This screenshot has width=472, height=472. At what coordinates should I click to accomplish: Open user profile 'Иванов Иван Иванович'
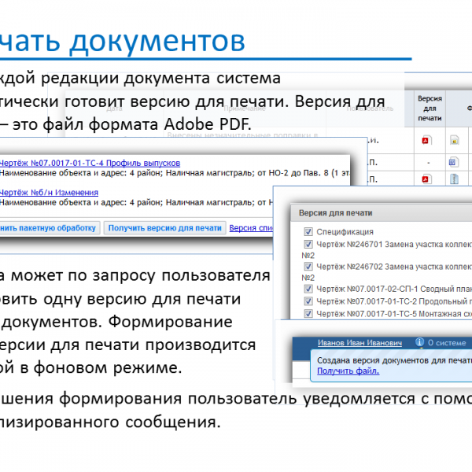point(360,343)
